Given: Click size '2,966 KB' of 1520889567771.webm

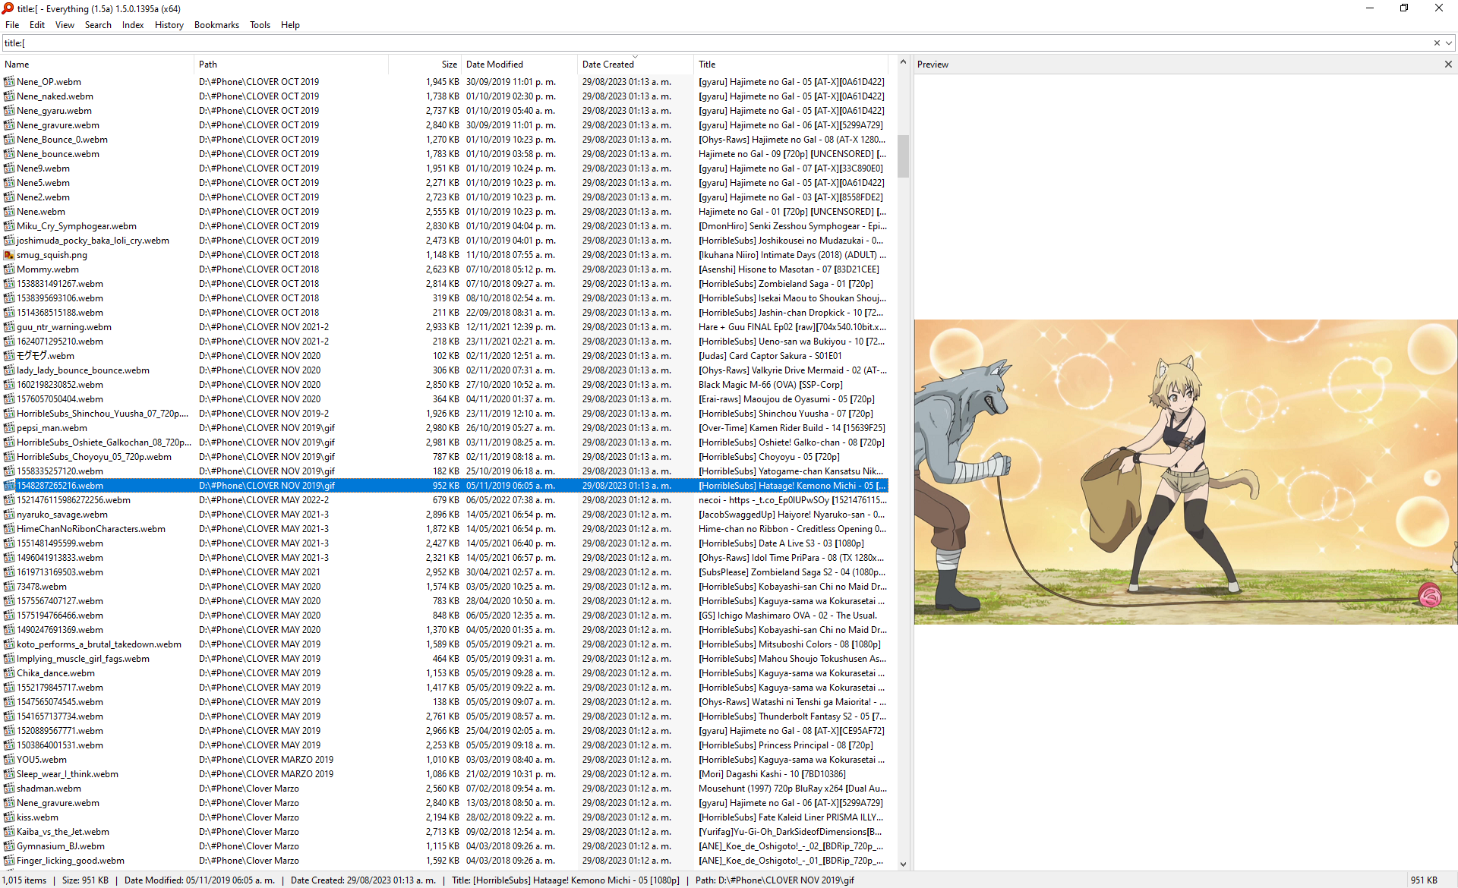Looking at the screenshot, I should pos(442,731).
